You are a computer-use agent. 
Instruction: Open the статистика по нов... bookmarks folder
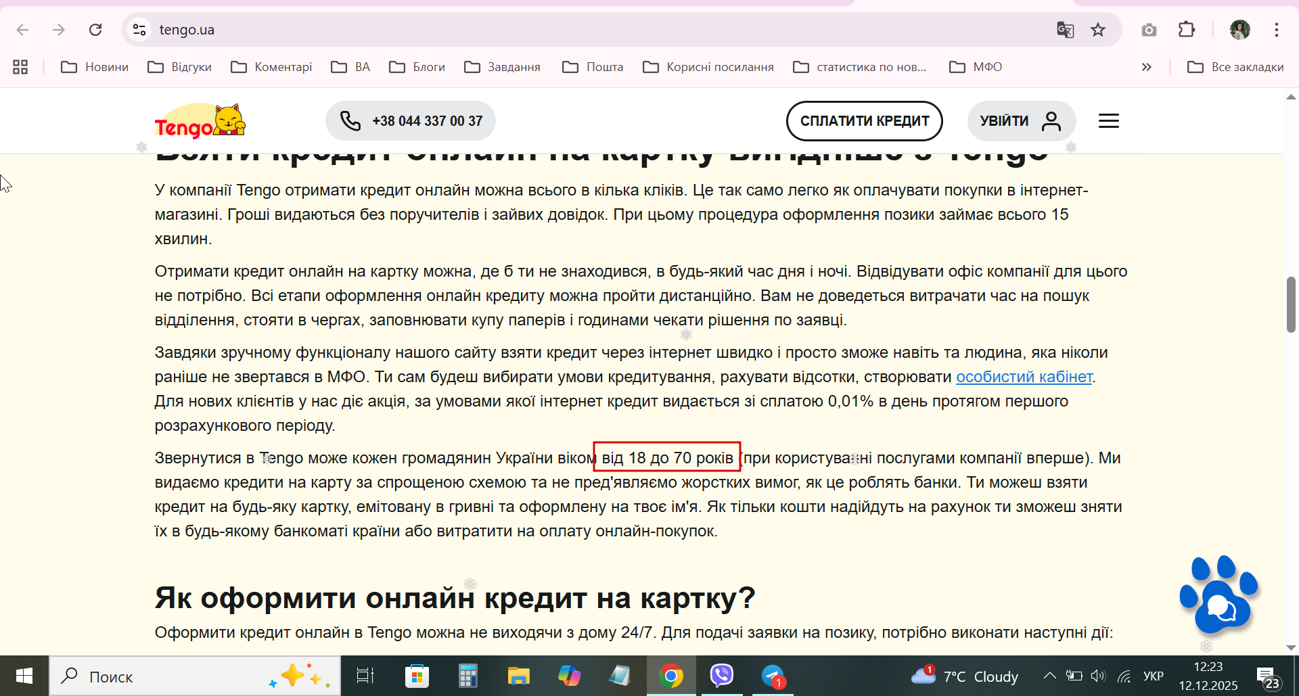pyautogui.click(x=860, y=67)
